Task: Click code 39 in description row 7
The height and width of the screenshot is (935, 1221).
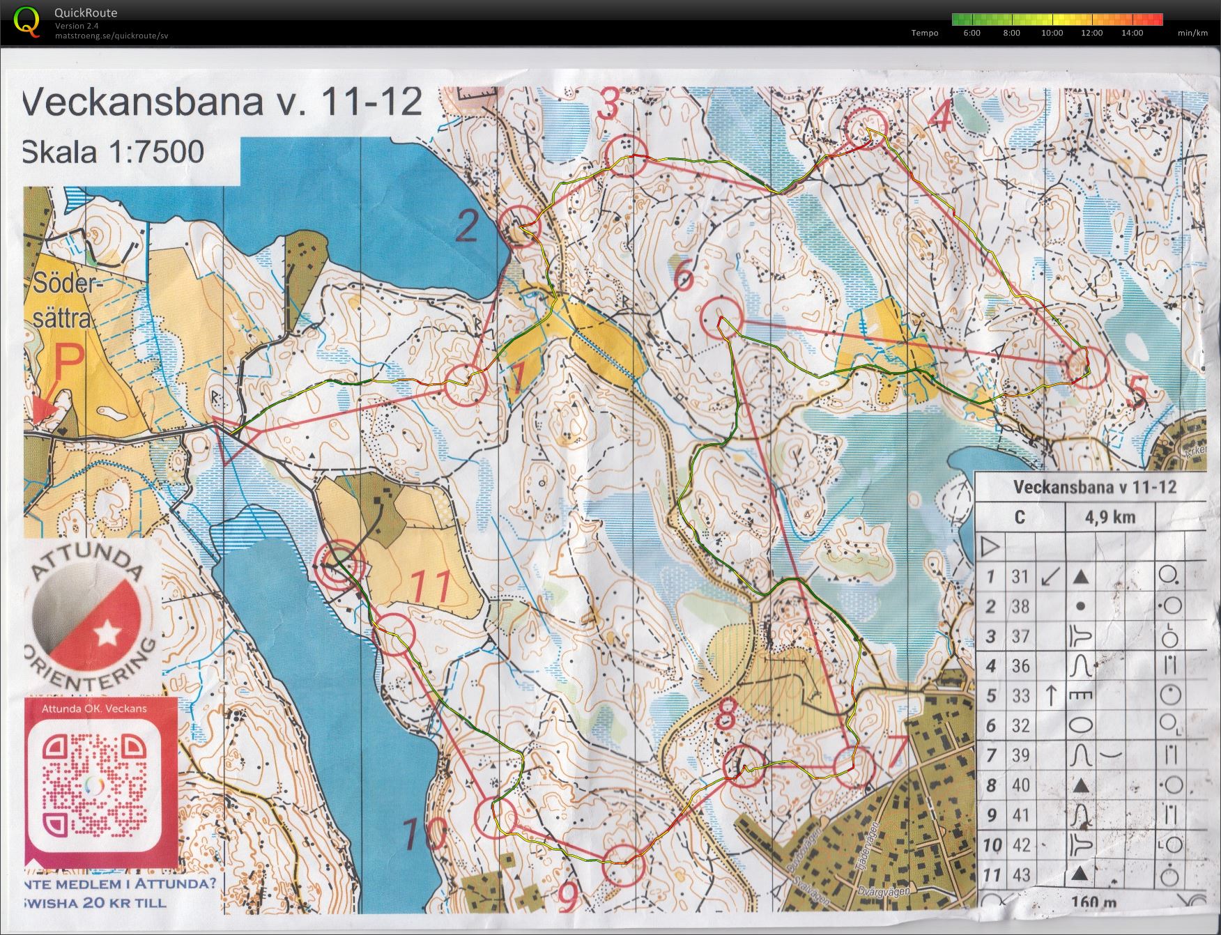Action: coord(1020,755)
